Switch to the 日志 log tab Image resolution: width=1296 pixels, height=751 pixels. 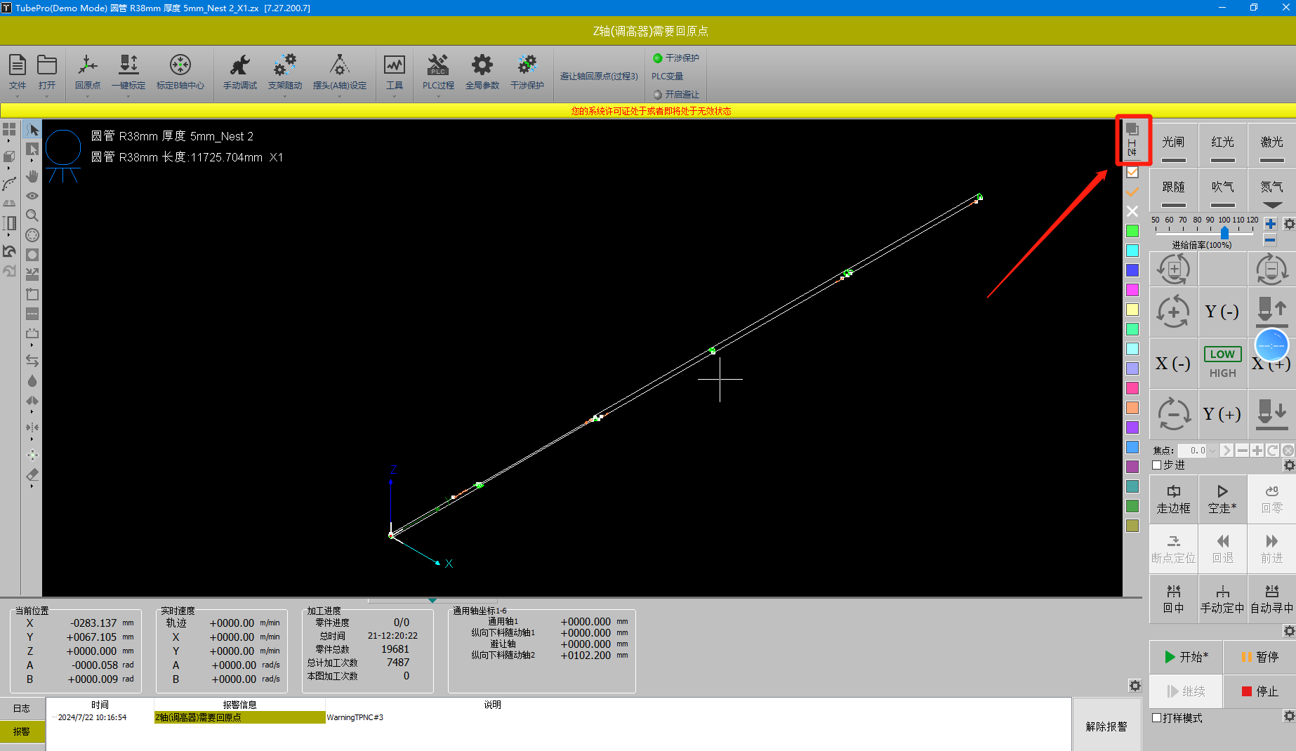[22, 709]
